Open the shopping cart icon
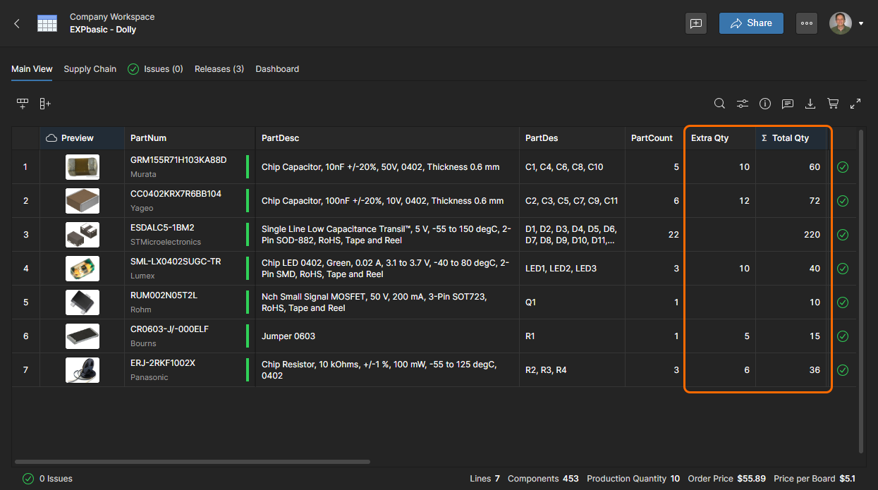The height and width of the screenshot is (490, 878). coord(833,104)
